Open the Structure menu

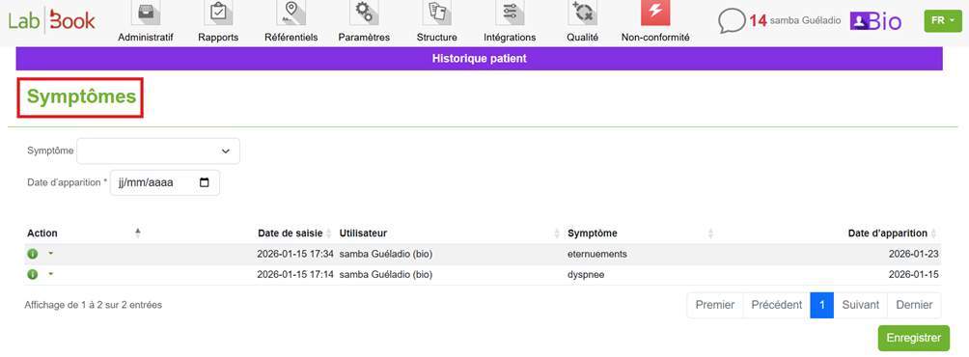437,37
